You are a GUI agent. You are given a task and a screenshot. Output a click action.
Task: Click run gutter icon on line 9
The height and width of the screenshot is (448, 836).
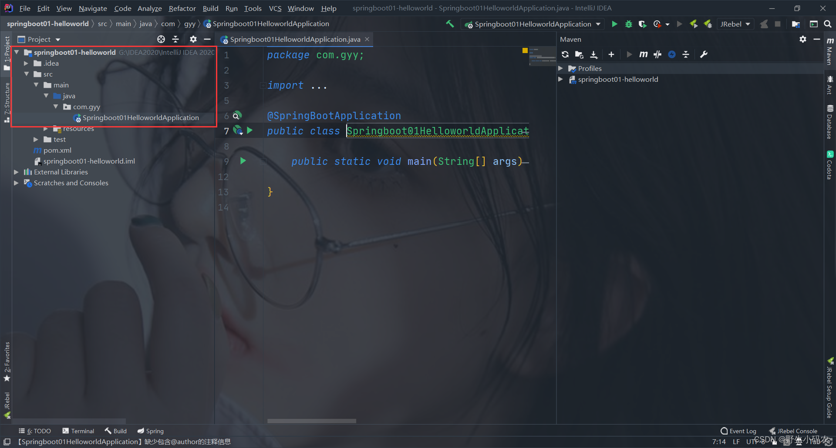tap(243, 161)
